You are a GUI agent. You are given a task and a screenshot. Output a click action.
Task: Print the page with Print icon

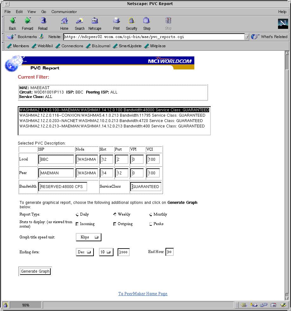pyautogui.click(x=116, y=20)
